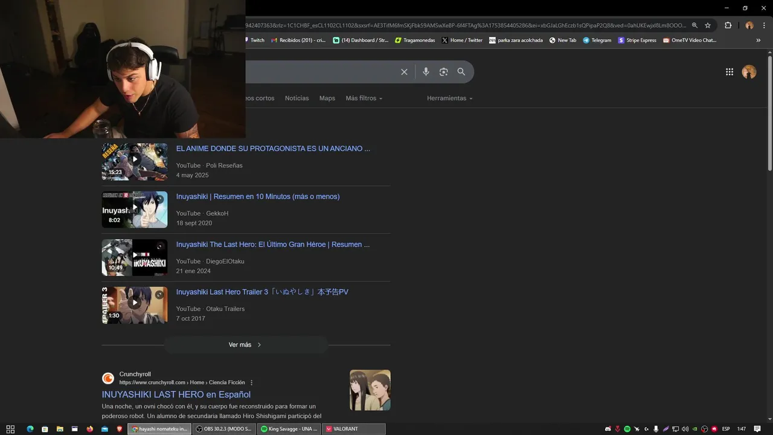Play the Otaku Trailers 1:30 video thumbnail
This screenshot has height=435, width=773.
[x=135, y=305]
